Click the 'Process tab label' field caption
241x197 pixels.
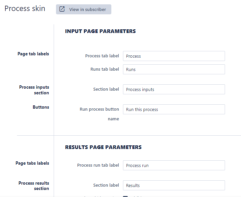(x=102, y=56)
